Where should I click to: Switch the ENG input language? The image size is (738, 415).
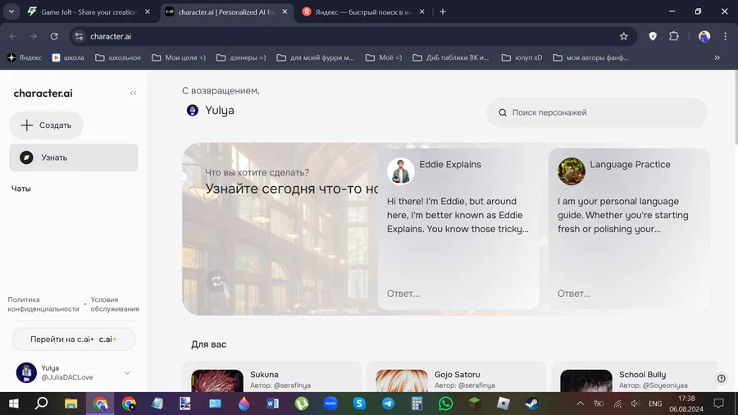pyautogui.click(x=655, y=404)
